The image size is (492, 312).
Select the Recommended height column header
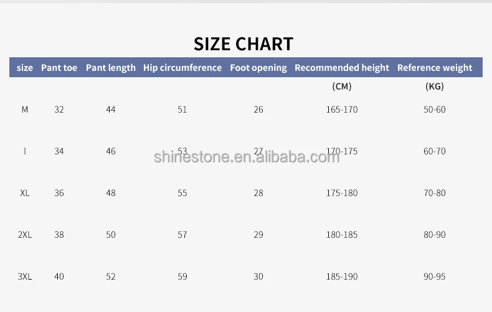(x=342, y=68)
